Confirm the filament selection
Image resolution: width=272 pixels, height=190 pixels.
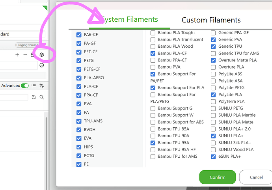218,177
